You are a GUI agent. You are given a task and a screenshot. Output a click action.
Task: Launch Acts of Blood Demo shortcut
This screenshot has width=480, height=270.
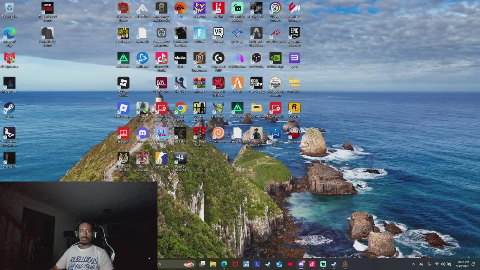click(x=47, y=12)
